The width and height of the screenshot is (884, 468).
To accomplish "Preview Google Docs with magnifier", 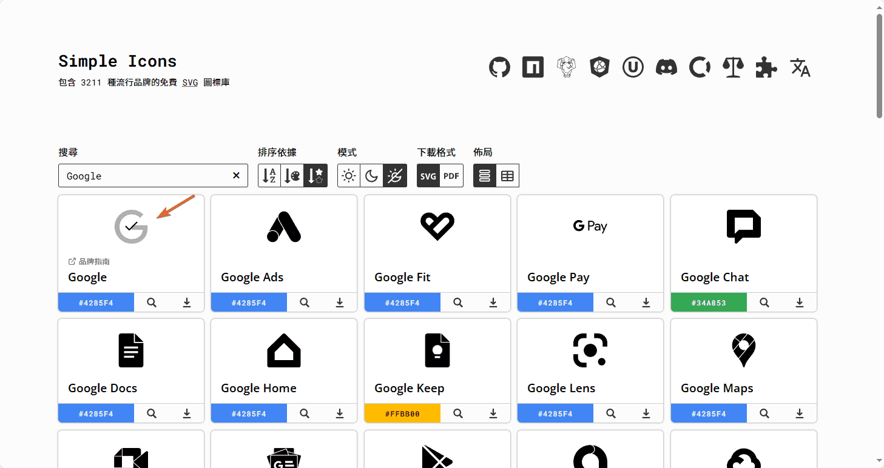I will point(152,413).
